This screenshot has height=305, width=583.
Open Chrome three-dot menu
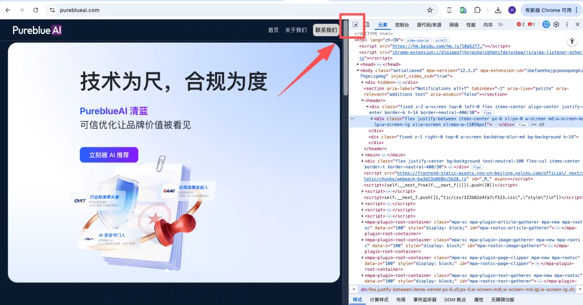click(577, 10)
